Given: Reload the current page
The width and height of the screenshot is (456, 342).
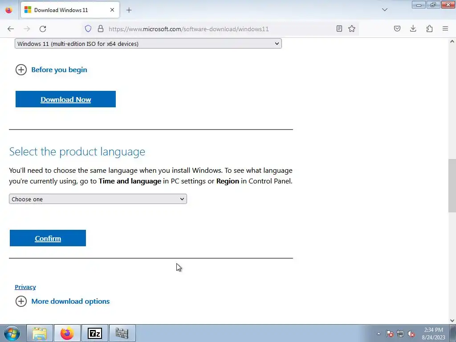Looking at the screenshot, I should click(x=43, y=29).
